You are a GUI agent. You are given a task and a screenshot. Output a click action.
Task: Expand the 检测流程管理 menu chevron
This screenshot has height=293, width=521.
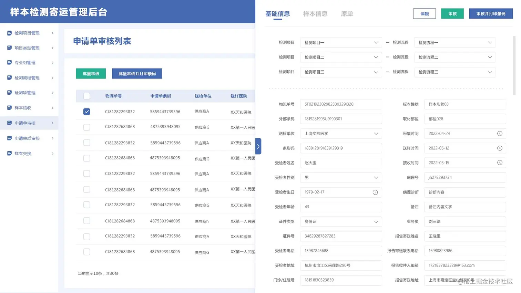coord(52,78)
